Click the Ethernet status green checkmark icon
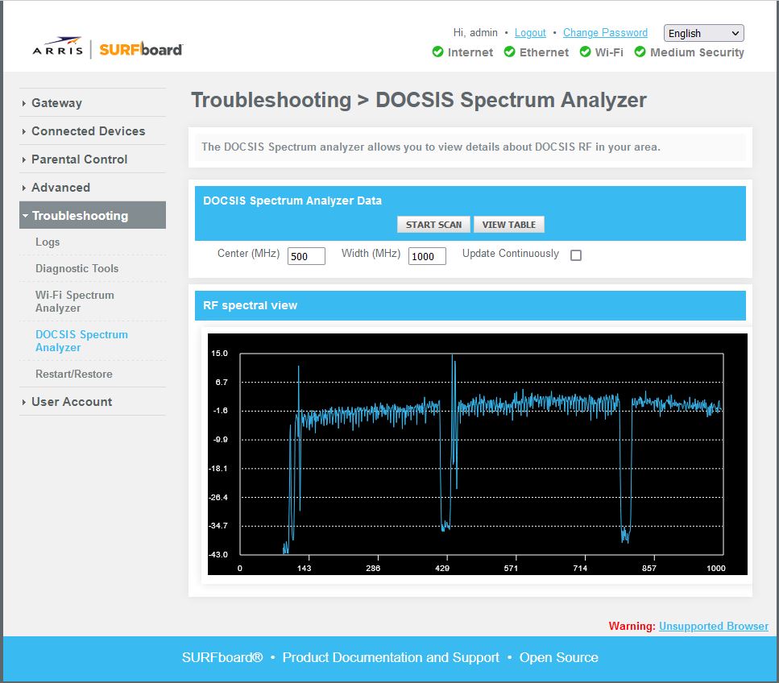 [x=509, y=52]
